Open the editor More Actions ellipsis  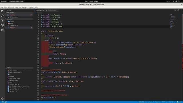point(181,10)
